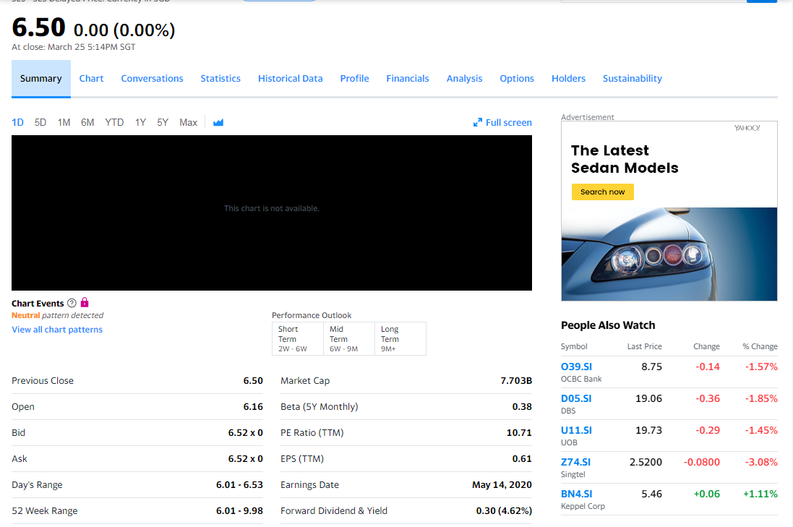Open the sedan car advertisement image
The width and height of the screenshot is (793, 527).
click(669, 254)
